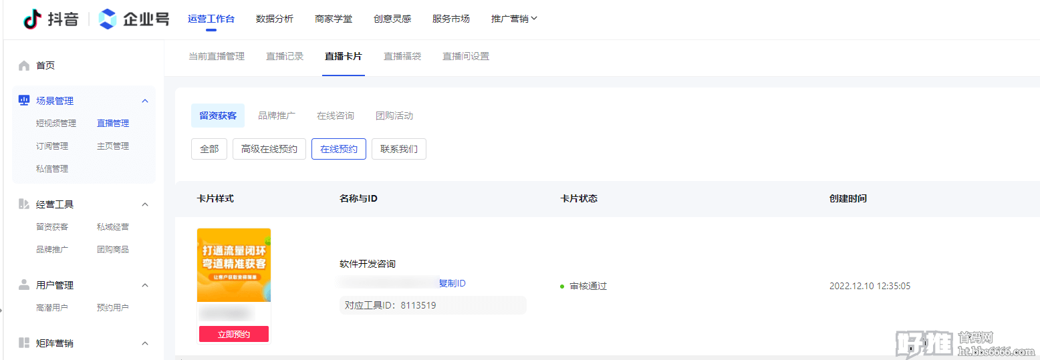Click the 场景管理 monitor icon
The width and height of the screenshot is (1040, 360).
(24, 101)
